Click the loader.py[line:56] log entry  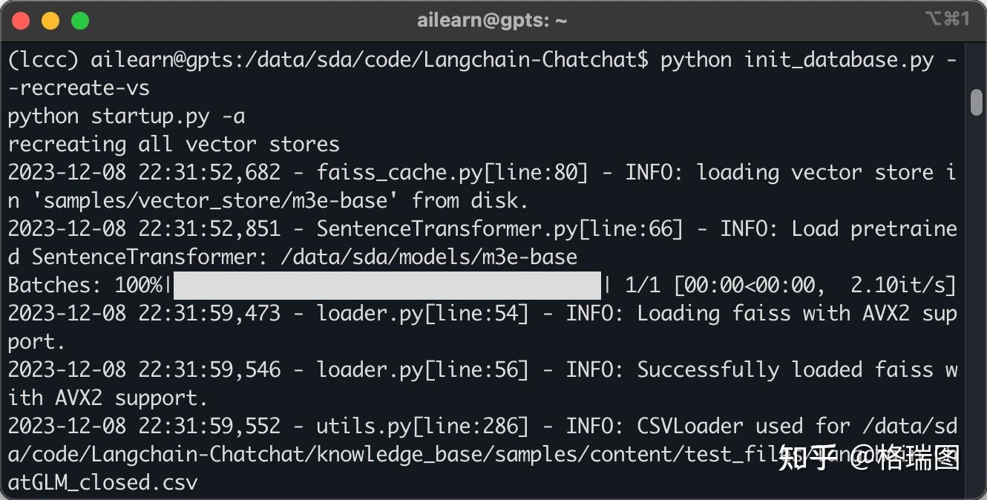(422, 369)
